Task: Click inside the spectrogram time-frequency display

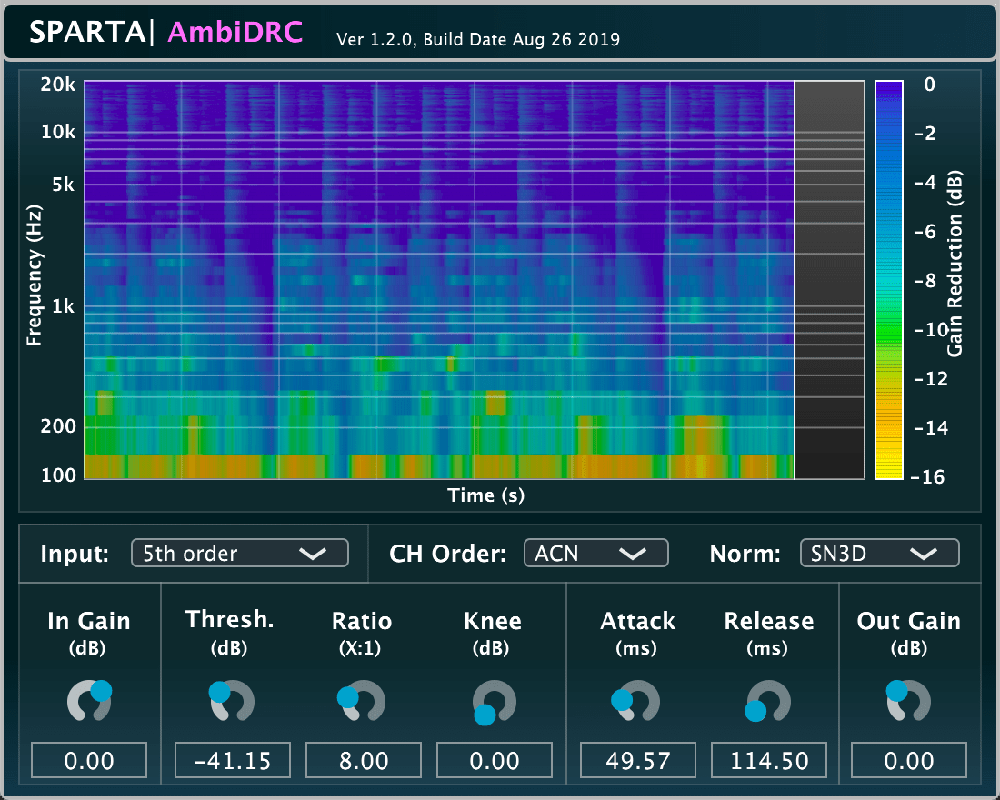Action: tap(438, 279)
